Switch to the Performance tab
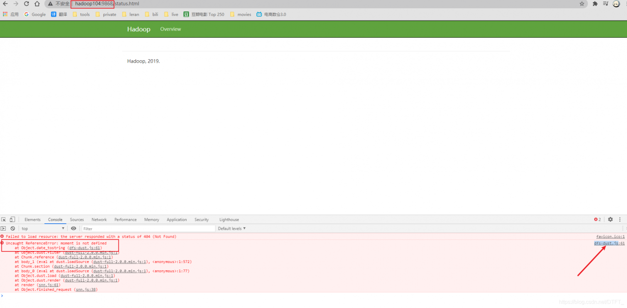Screen dimensions: 627x308 click(x=125, y=220)
